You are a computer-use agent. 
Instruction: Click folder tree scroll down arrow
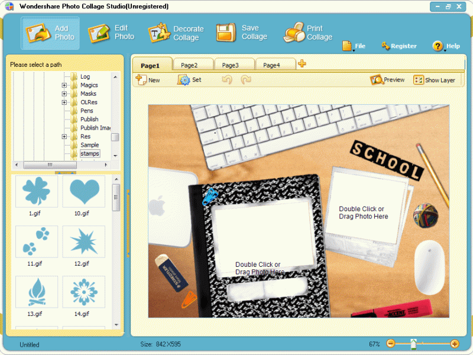(115, 156)
